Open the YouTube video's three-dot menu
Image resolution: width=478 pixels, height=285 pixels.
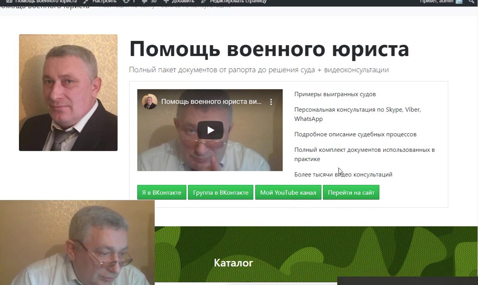(x=271, y=102)
